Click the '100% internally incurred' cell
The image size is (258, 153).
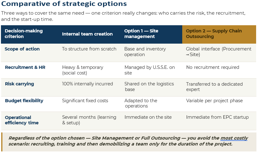point(87,84)
